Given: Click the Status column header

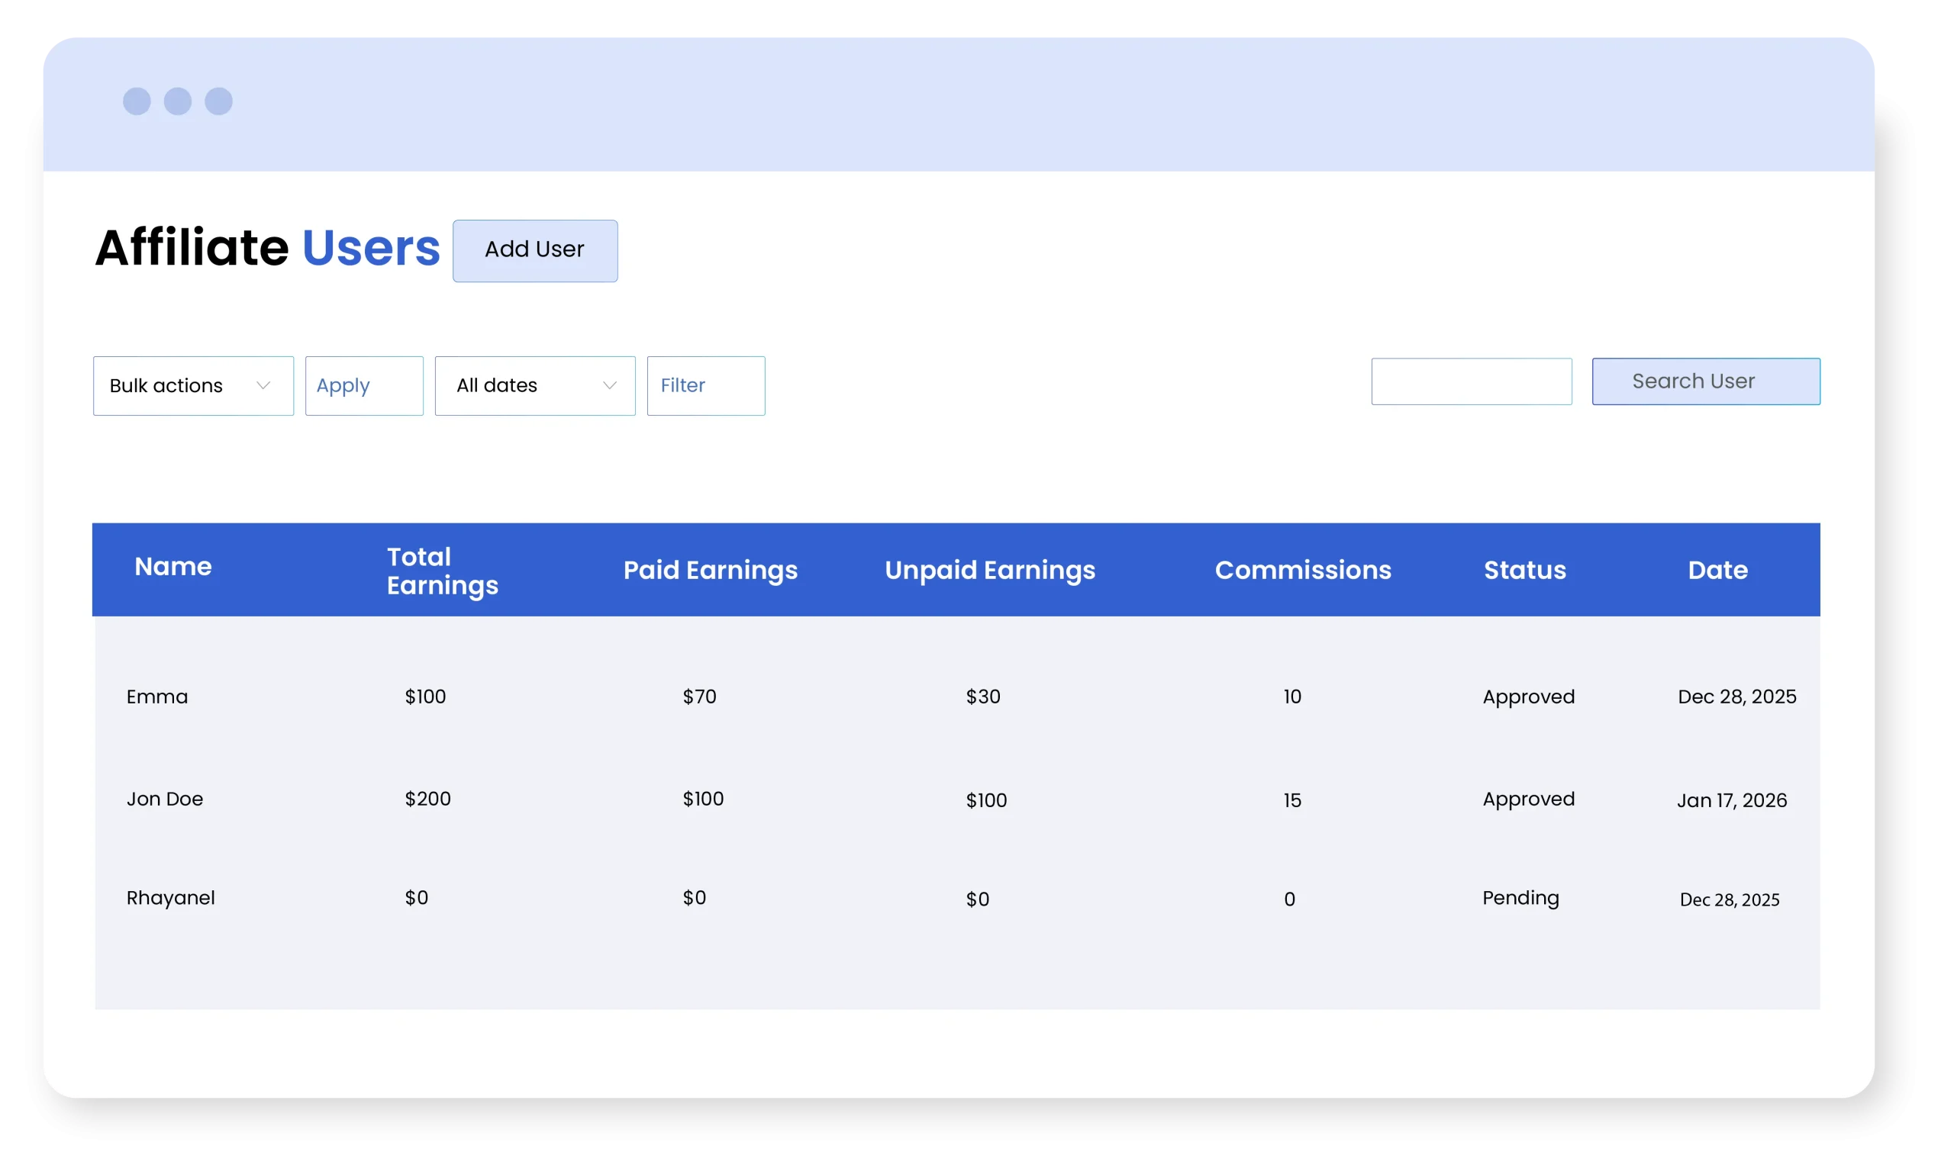Looking at the screenshot, I should pyautogui.click(x=1525, y=571).
